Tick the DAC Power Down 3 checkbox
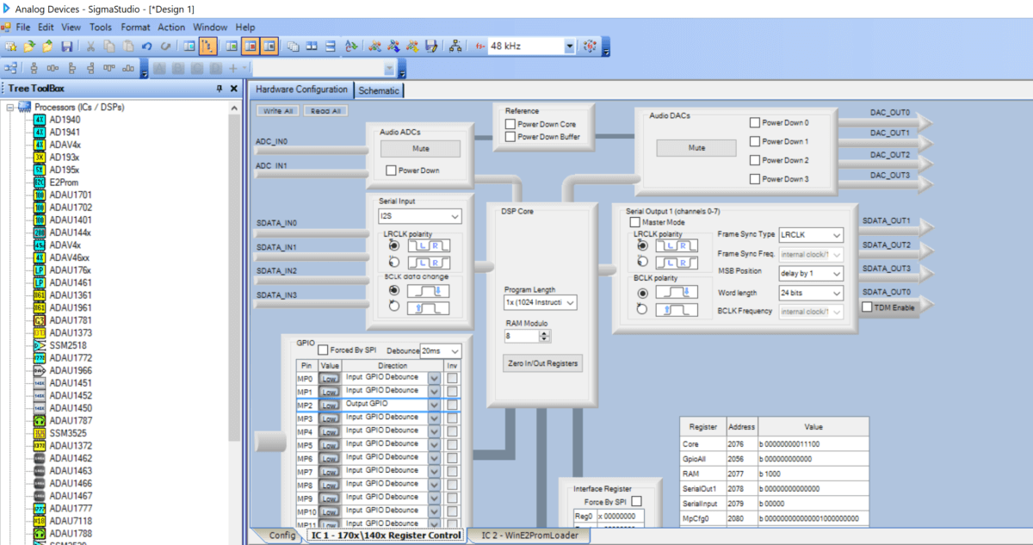 [755, 179]
